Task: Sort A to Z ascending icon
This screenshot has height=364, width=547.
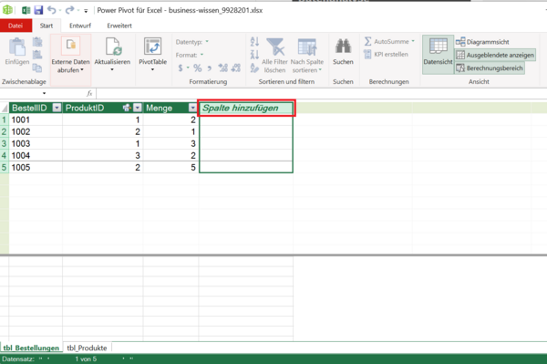Action: pos(254,42)
